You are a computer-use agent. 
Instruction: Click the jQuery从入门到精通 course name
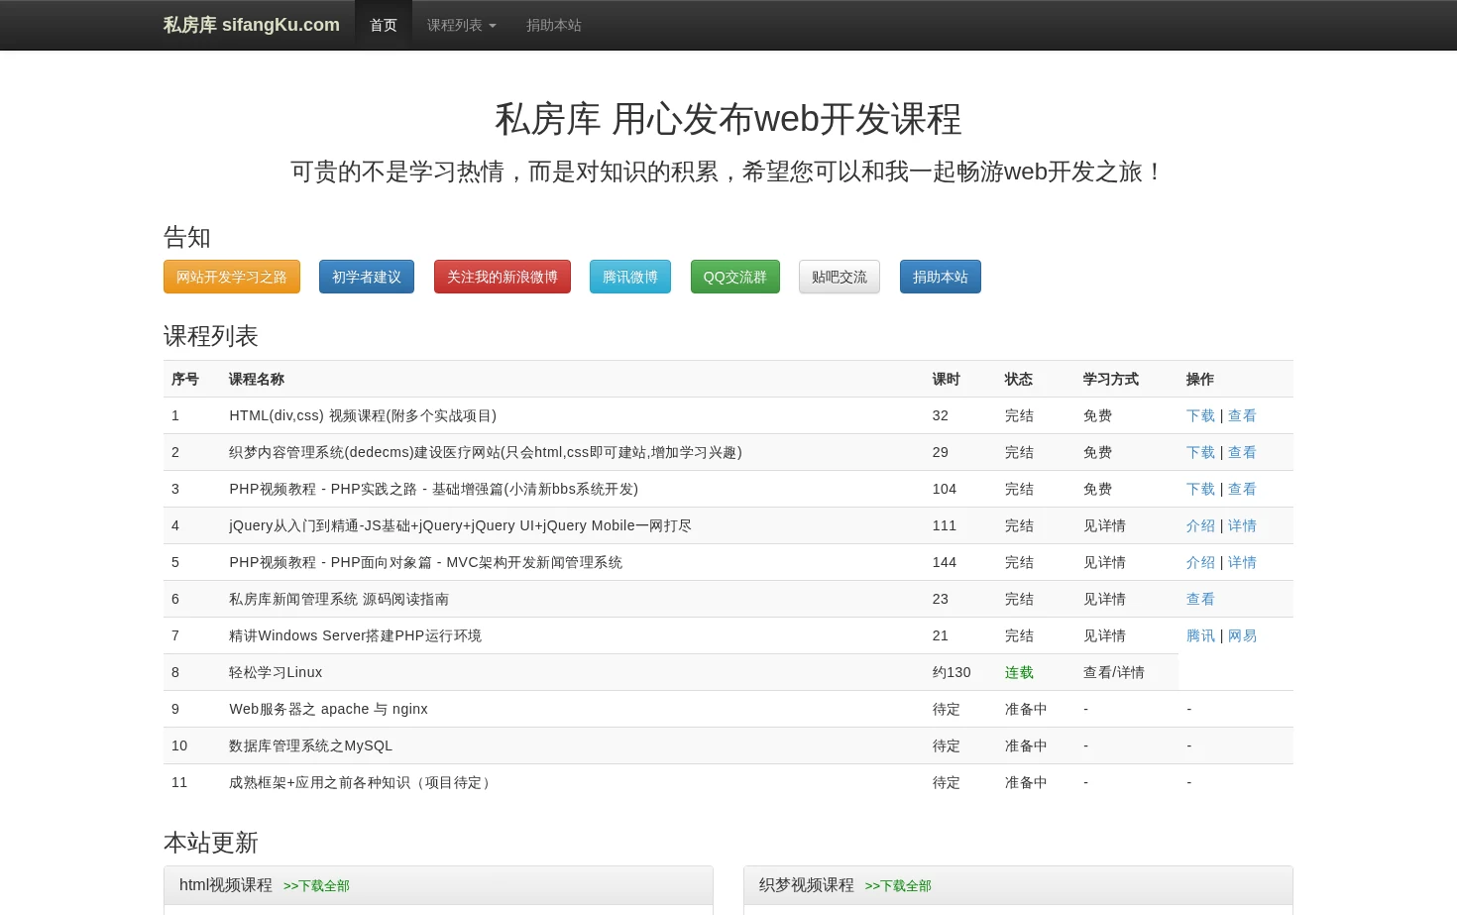[460, 525]
